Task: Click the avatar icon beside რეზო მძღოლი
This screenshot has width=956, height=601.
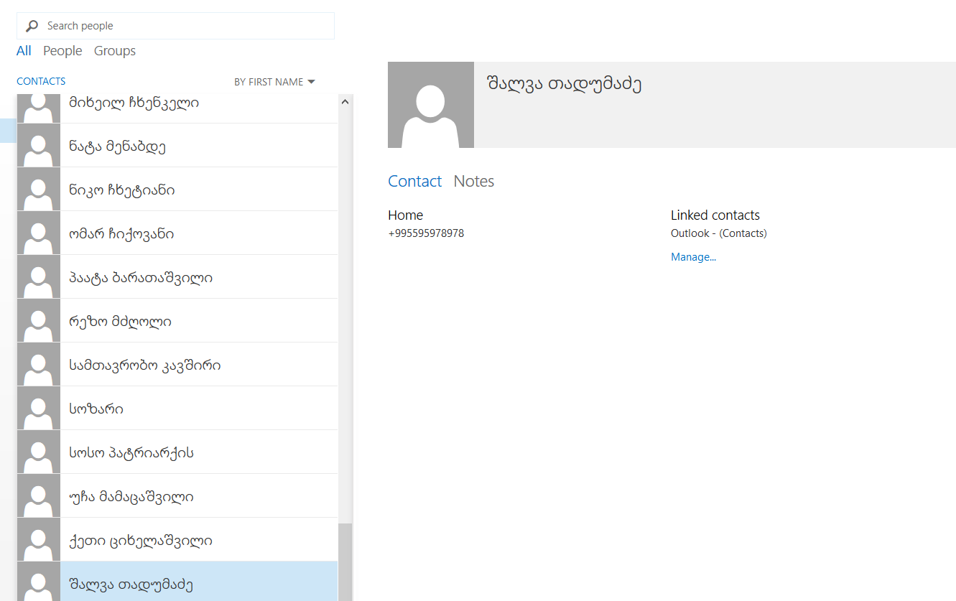Action: pos(38,321)
